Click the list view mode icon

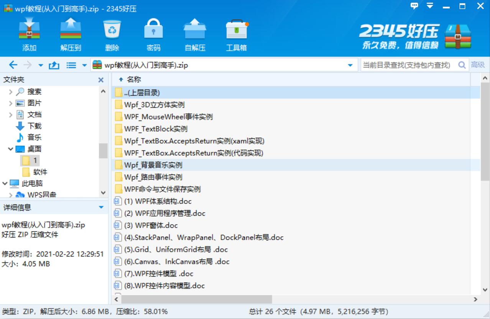tap(71, 65)
